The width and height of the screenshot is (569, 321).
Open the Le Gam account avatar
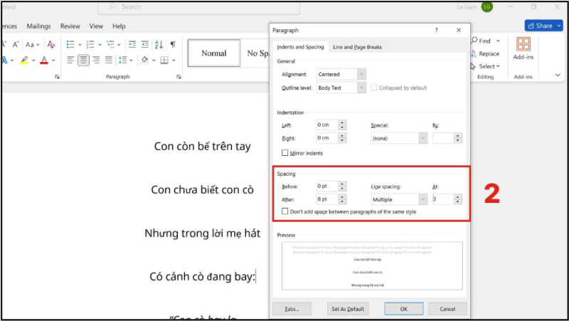pyautogui.click(x=487, y=6)
